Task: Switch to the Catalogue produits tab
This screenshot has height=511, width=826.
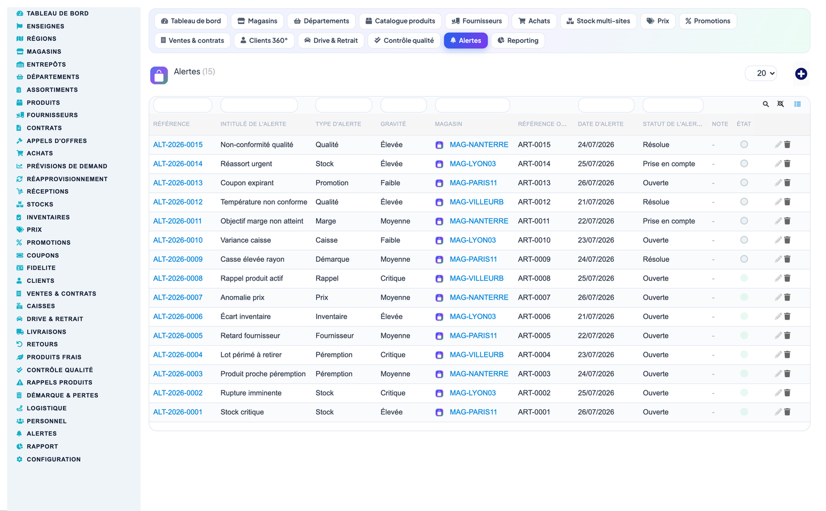Action: coord(400,21)
